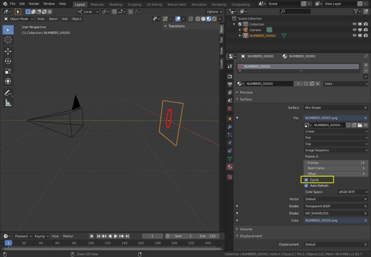
Task: Open Render properties tab
Action: point(230,77)
